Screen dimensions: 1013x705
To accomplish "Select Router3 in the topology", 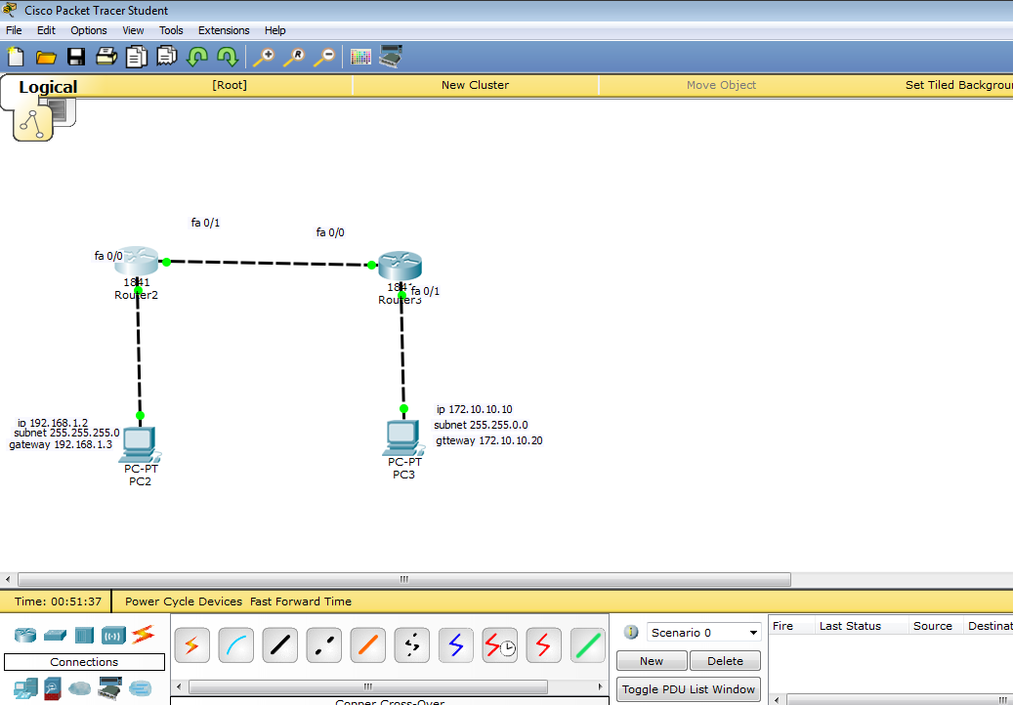I will [400, 267].
